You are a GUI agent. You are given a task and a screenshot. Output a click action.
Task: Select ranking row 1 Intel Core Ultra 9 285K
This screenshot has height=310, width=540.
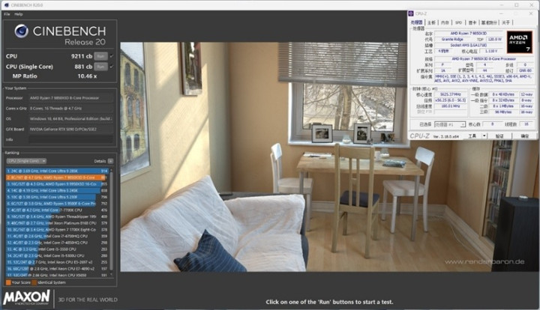pos(57,171)
